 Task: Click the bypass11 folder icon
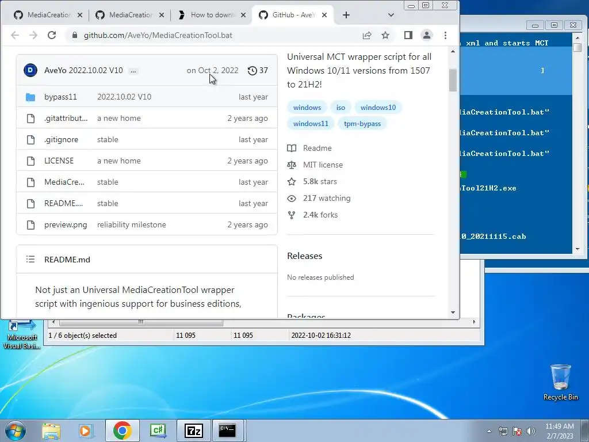point(30,97)
